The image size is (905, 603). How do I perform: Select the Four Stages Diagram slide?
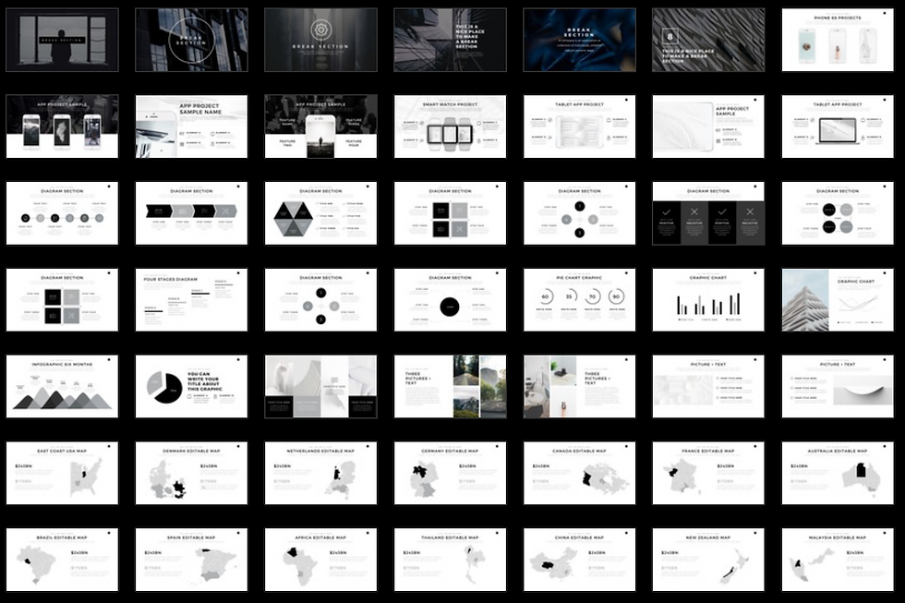[x=192, y=300]
